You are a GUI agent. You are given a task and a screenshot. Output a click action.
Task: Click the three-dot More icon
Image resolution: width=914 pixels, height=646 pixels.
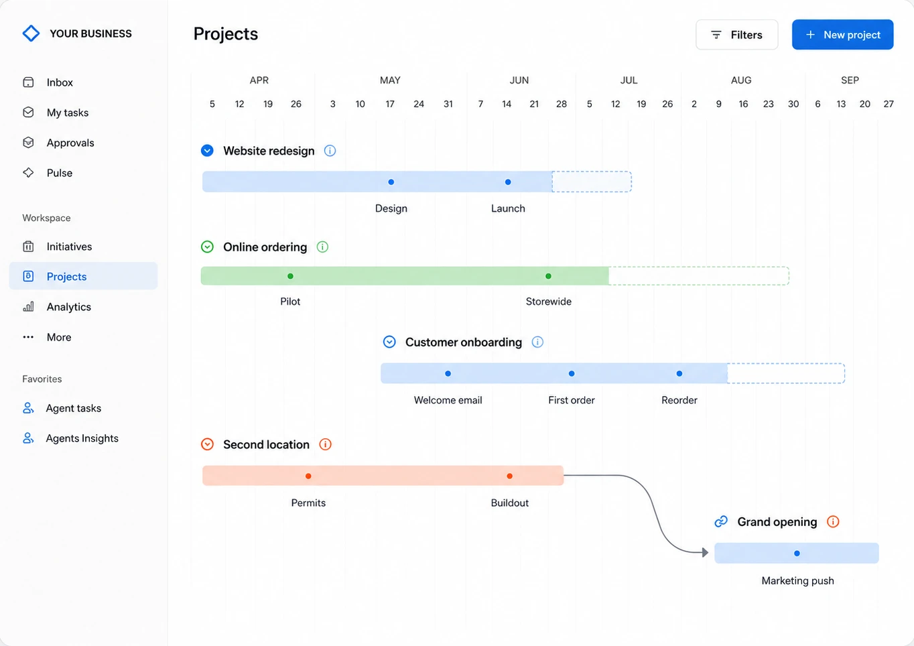[28, 337]
